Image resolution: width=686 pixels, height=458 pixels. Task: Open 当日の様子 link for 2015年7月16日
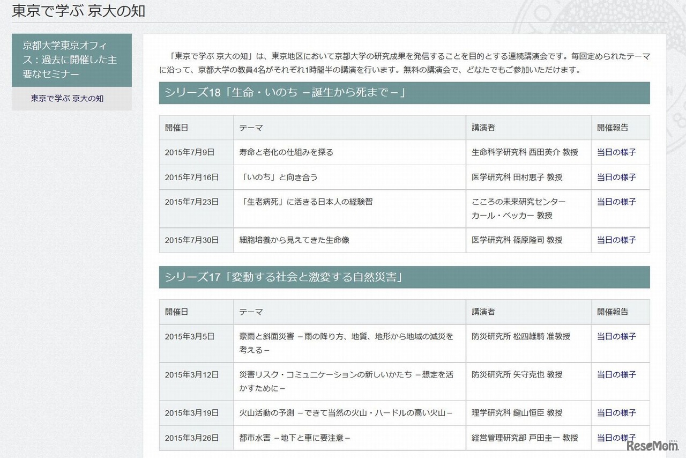pos(616,177)
